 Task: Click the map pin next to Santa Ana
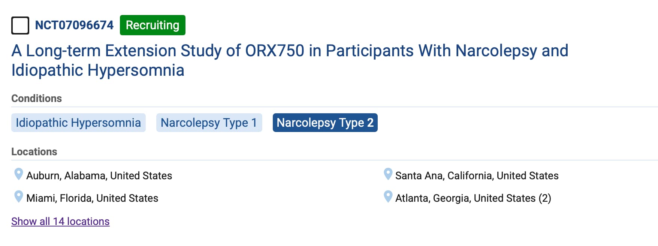[388, 174]
